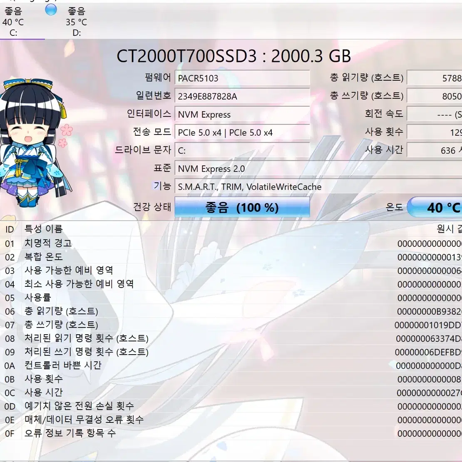Click the 표준 label

point(162,168)
